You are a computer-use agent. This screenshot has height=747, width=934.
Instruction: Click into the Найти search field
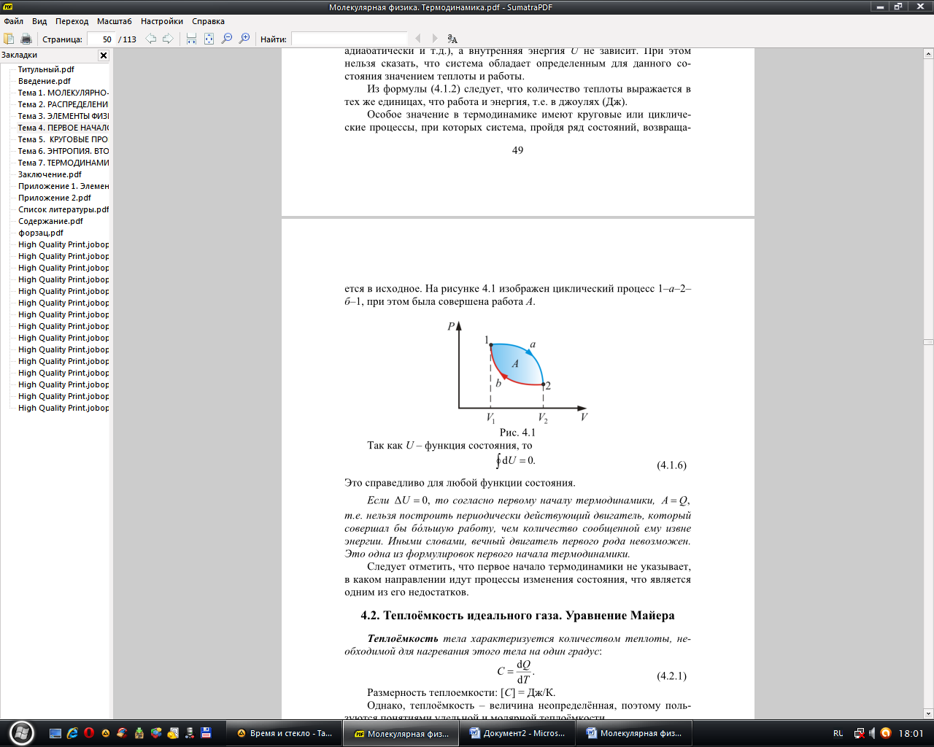pyautogui.click(x=349, y=39)
